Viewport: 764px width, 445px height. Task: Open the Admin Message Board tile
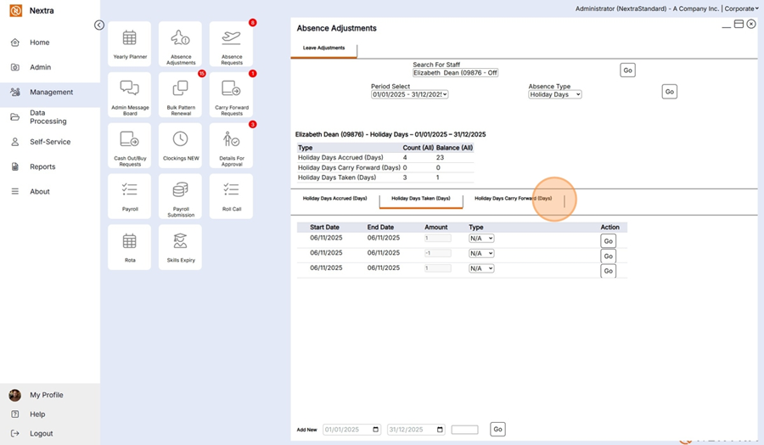click(129, 94)
